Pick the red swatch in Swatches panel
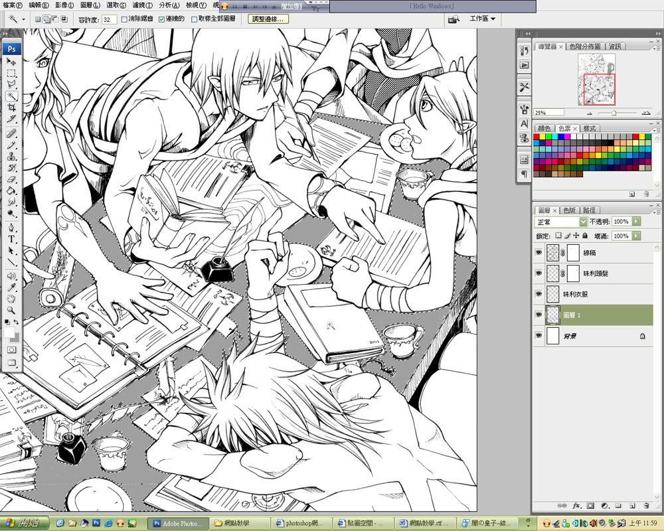664x531 pixels. (x=537, y=137)
